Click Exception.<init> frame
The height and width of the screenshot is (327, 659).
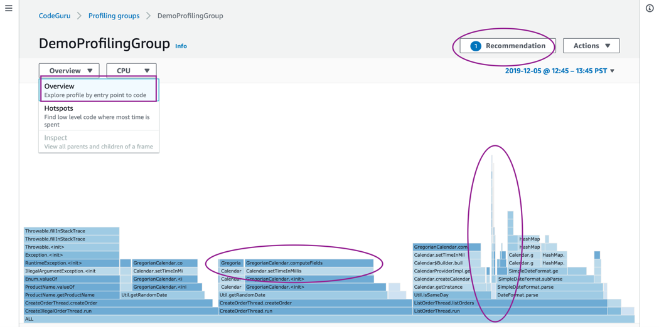(72, 255)
